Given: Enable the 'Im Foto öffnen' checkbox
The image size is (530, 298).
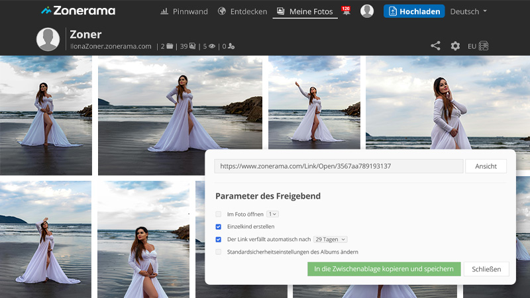Looking at the screenshot, I should [x=219, y=214].
